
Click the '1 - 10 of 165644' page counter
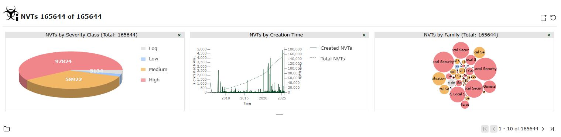click(x=519, y=129)
